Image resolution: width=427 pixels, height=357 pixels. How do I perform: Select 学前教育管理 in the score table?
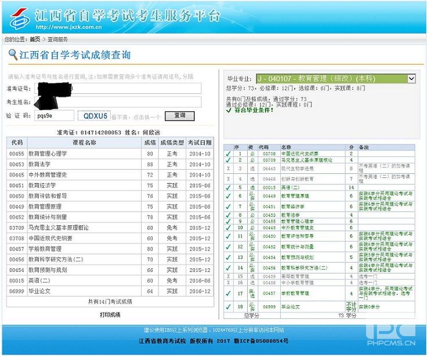pos(45,249)
